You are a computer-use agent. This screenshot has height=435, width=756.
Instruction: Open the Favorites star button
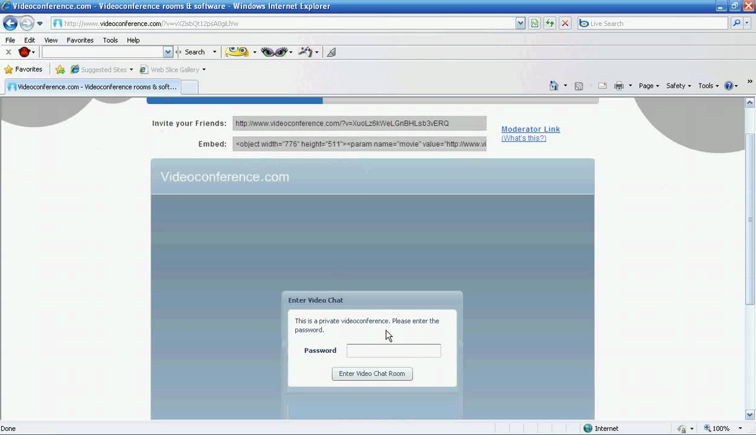tap(23, 69)
